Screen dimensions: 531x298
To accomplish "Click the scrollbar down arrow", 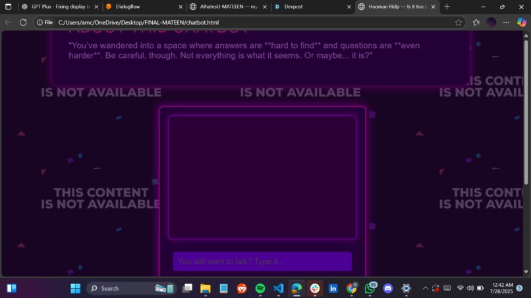I will (x=526, y=272).
